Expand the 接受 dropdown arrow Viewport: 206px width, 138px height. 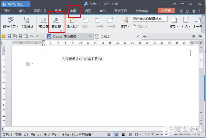[x=178, y=27]
